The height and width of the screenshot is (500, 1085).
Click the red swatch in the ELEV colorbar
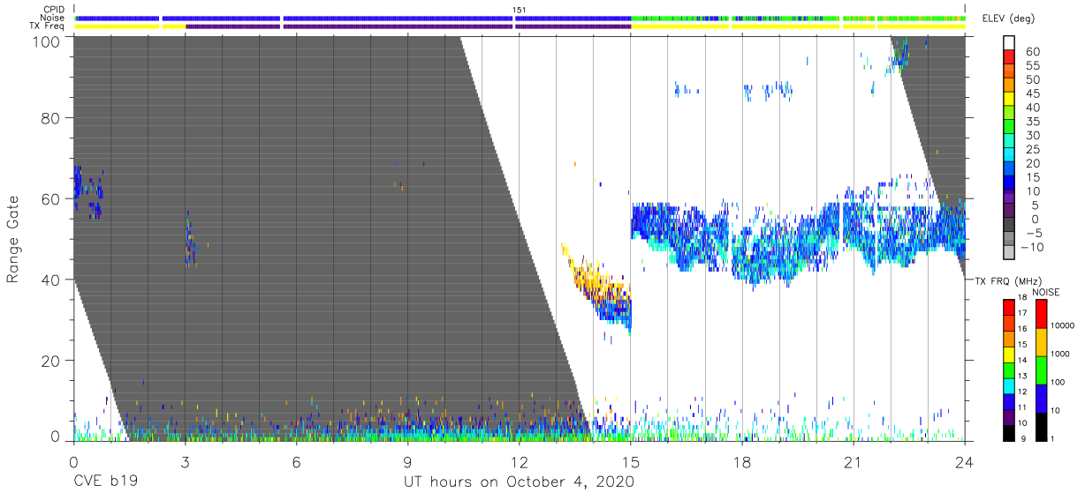[1010, 58]
